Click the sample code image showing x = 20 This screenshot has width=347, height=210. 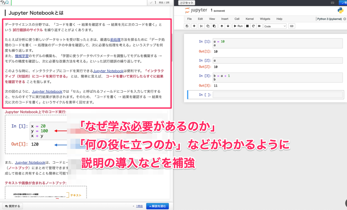[x=36, y=134]
